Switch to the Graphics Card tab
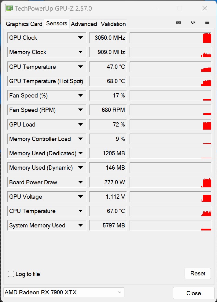The height and width of the screenshot is (302, 217). click(24, 24)
